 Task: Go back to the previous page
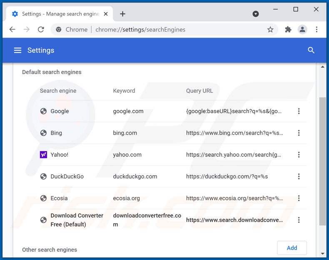pyautogui.click(x=12, y=30)
